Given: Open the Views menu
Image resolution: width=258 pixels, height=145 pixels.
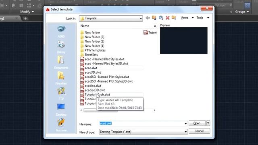Looking at the screenshot, I should point(187,18).
